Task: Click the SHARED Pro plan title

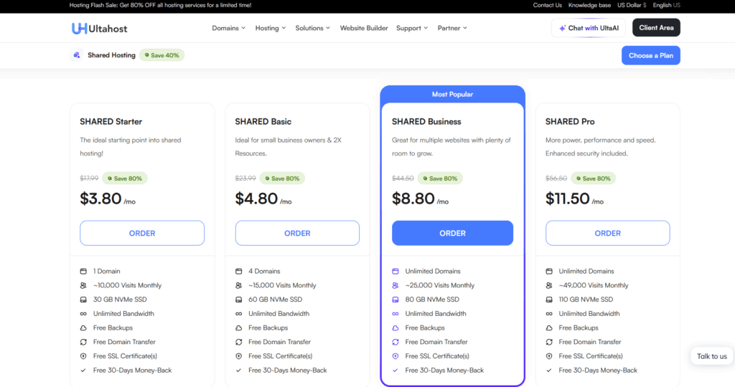Action: tap(569, 122)
